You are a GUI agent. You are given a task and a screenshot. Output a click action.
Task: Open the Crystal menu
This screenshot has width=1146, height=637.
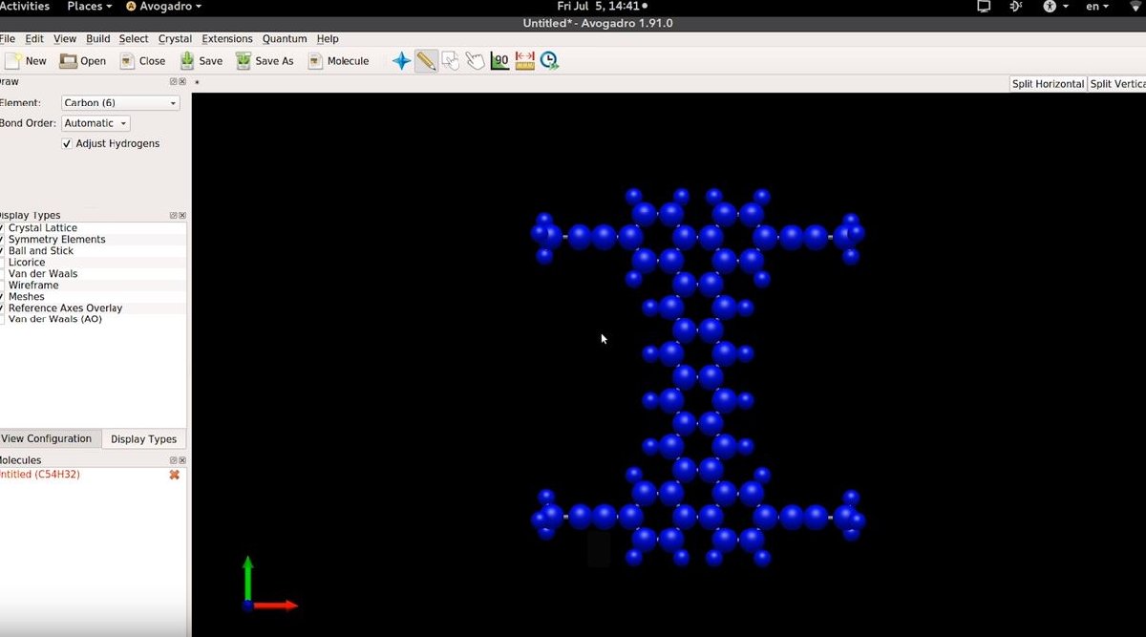pyautogui.click(x=175, y=39)
